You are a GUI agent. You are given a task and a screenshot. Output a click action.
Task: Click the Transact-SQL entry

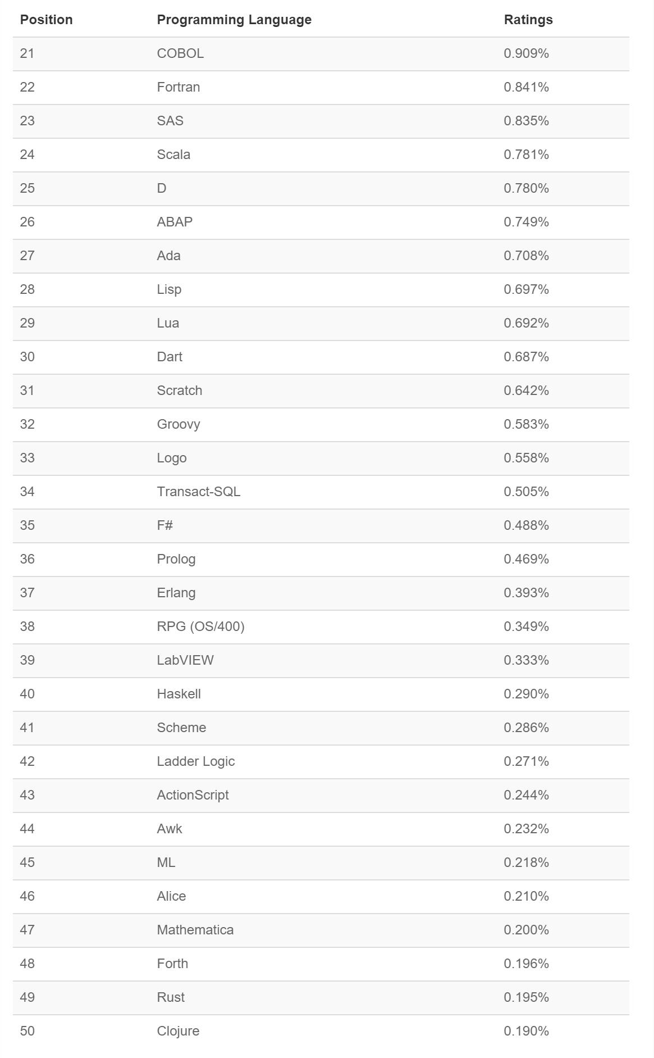(199, 492)
